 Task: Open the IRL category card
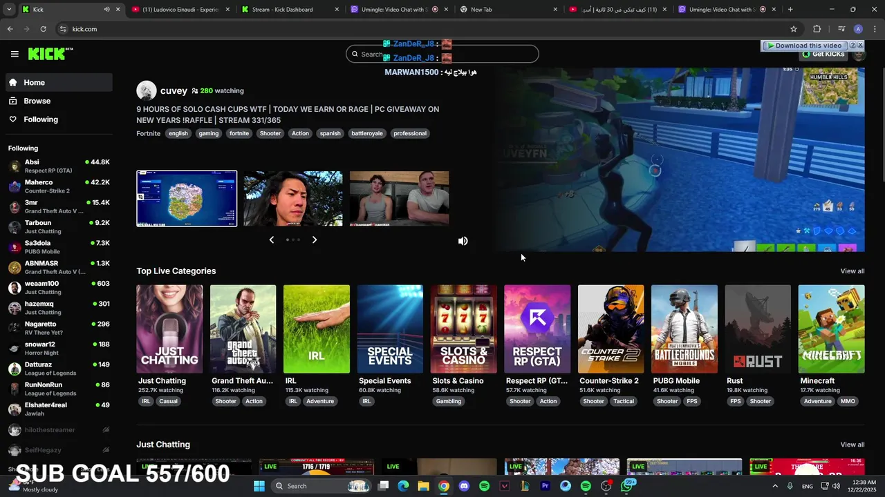click(317, 329)
